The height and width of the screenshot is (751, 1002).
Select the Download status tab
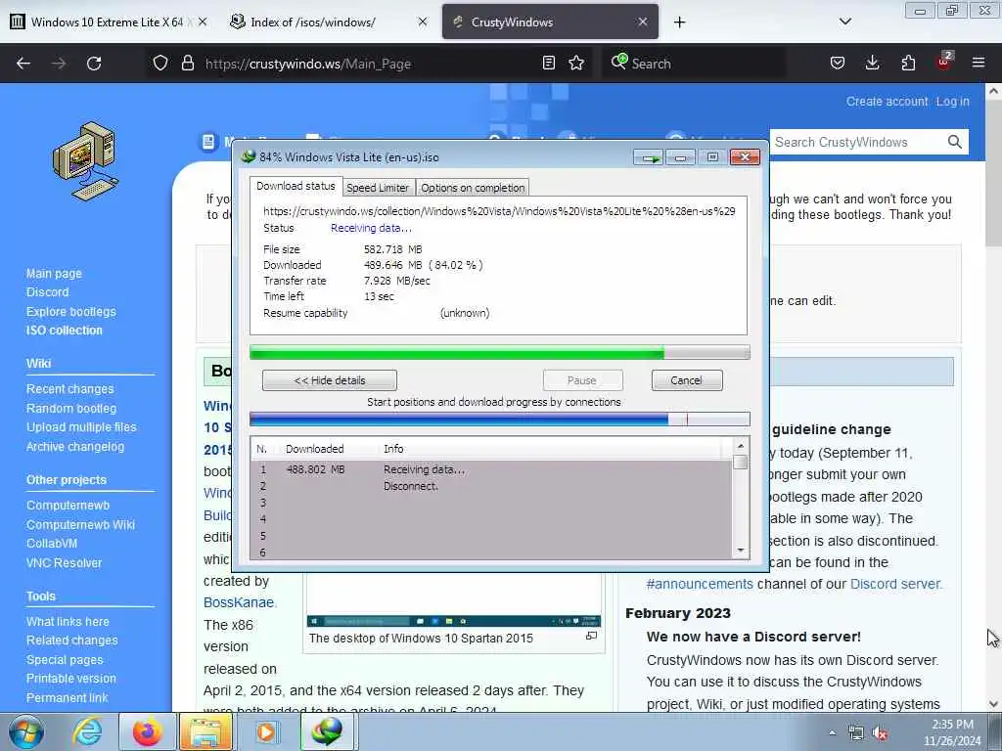tap(296, 186)
